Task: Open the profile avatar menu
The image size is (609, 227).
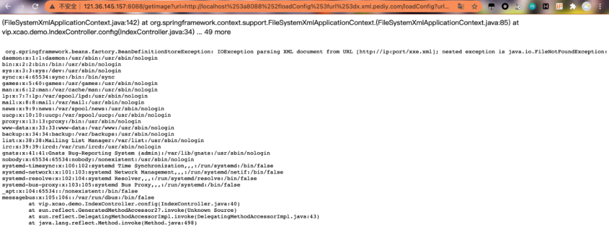Action: (587, 7)
